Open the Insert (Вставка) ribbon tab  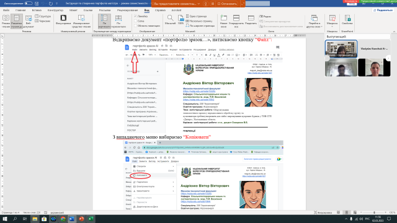37,10
